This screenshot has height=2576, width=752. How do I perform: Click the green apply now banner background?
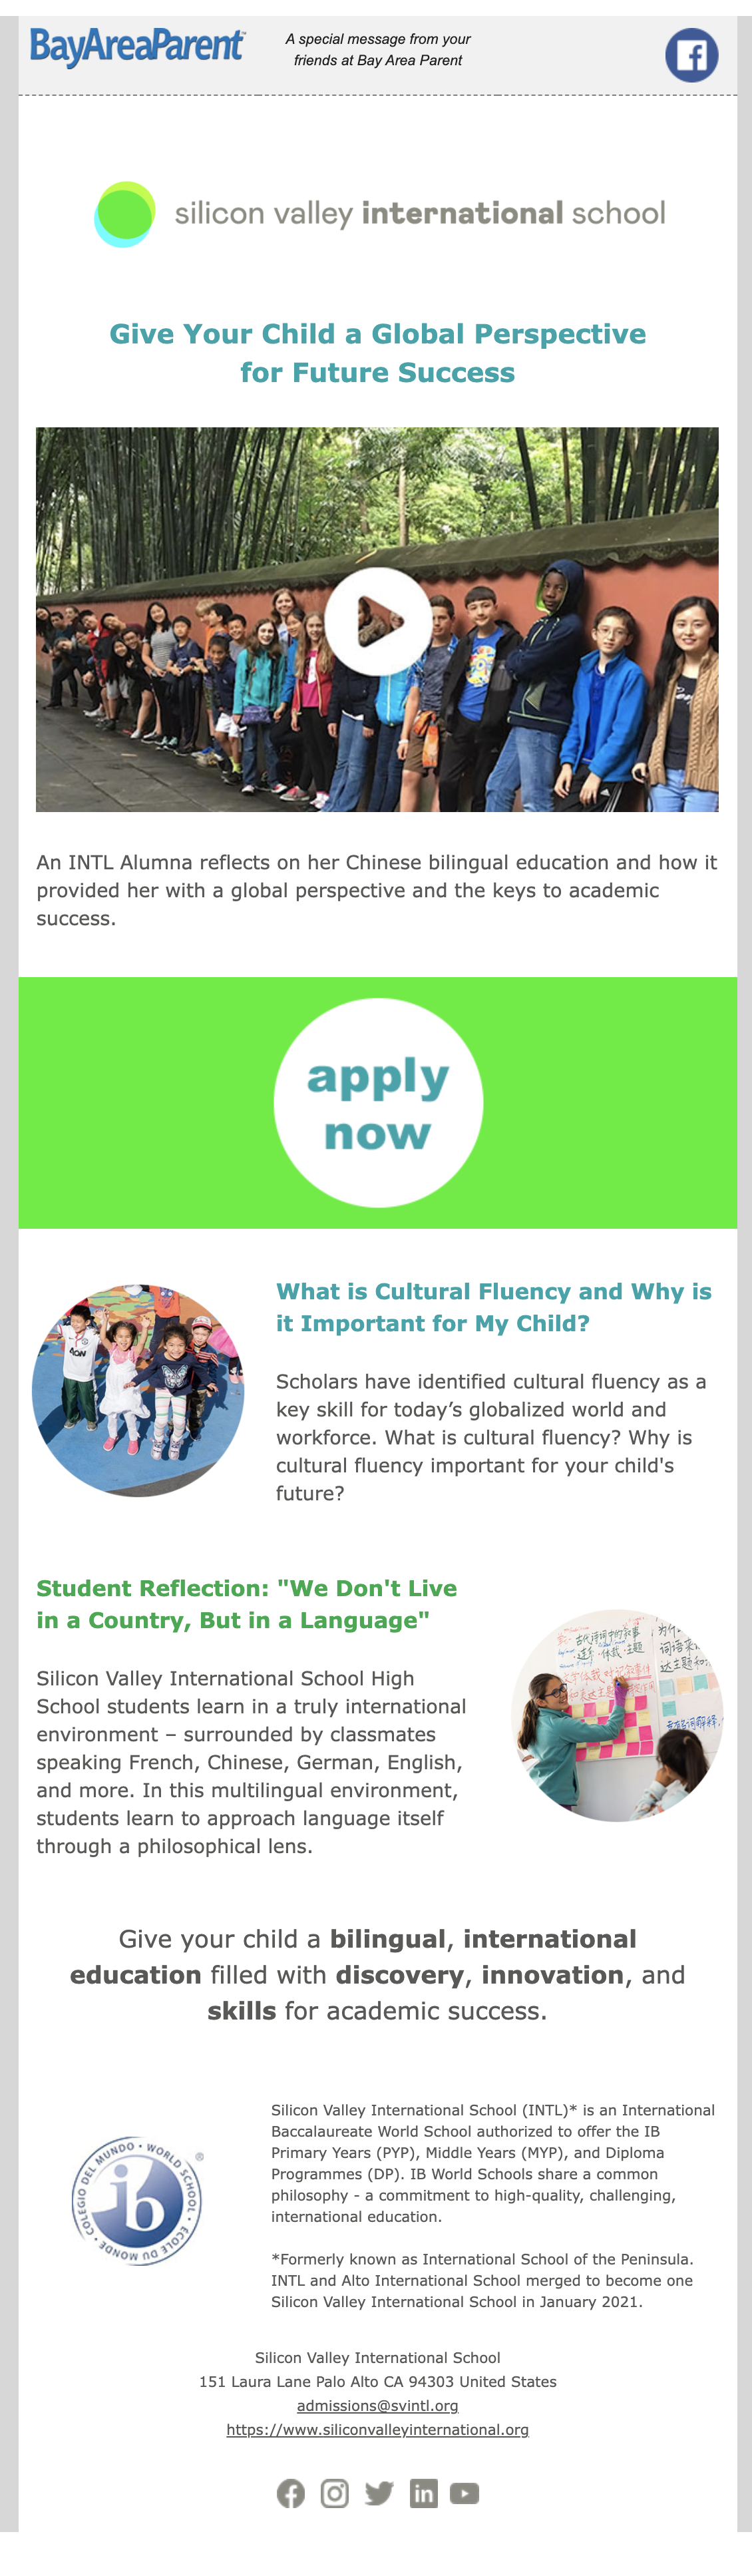(x=140, y=1103)
